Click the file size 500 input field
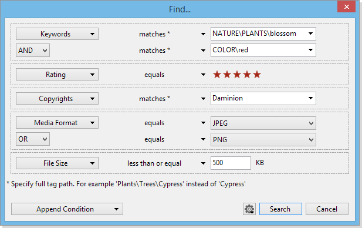The image size is (362, 228). (231, 163)
